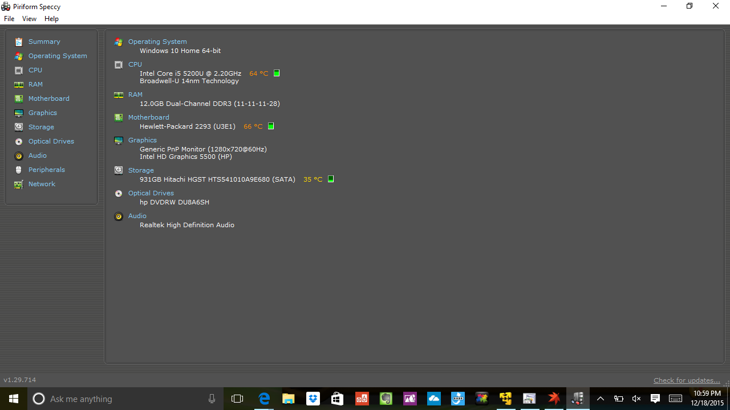Open OneDrive cloud app from the taskbar

(x=434, y=399)
